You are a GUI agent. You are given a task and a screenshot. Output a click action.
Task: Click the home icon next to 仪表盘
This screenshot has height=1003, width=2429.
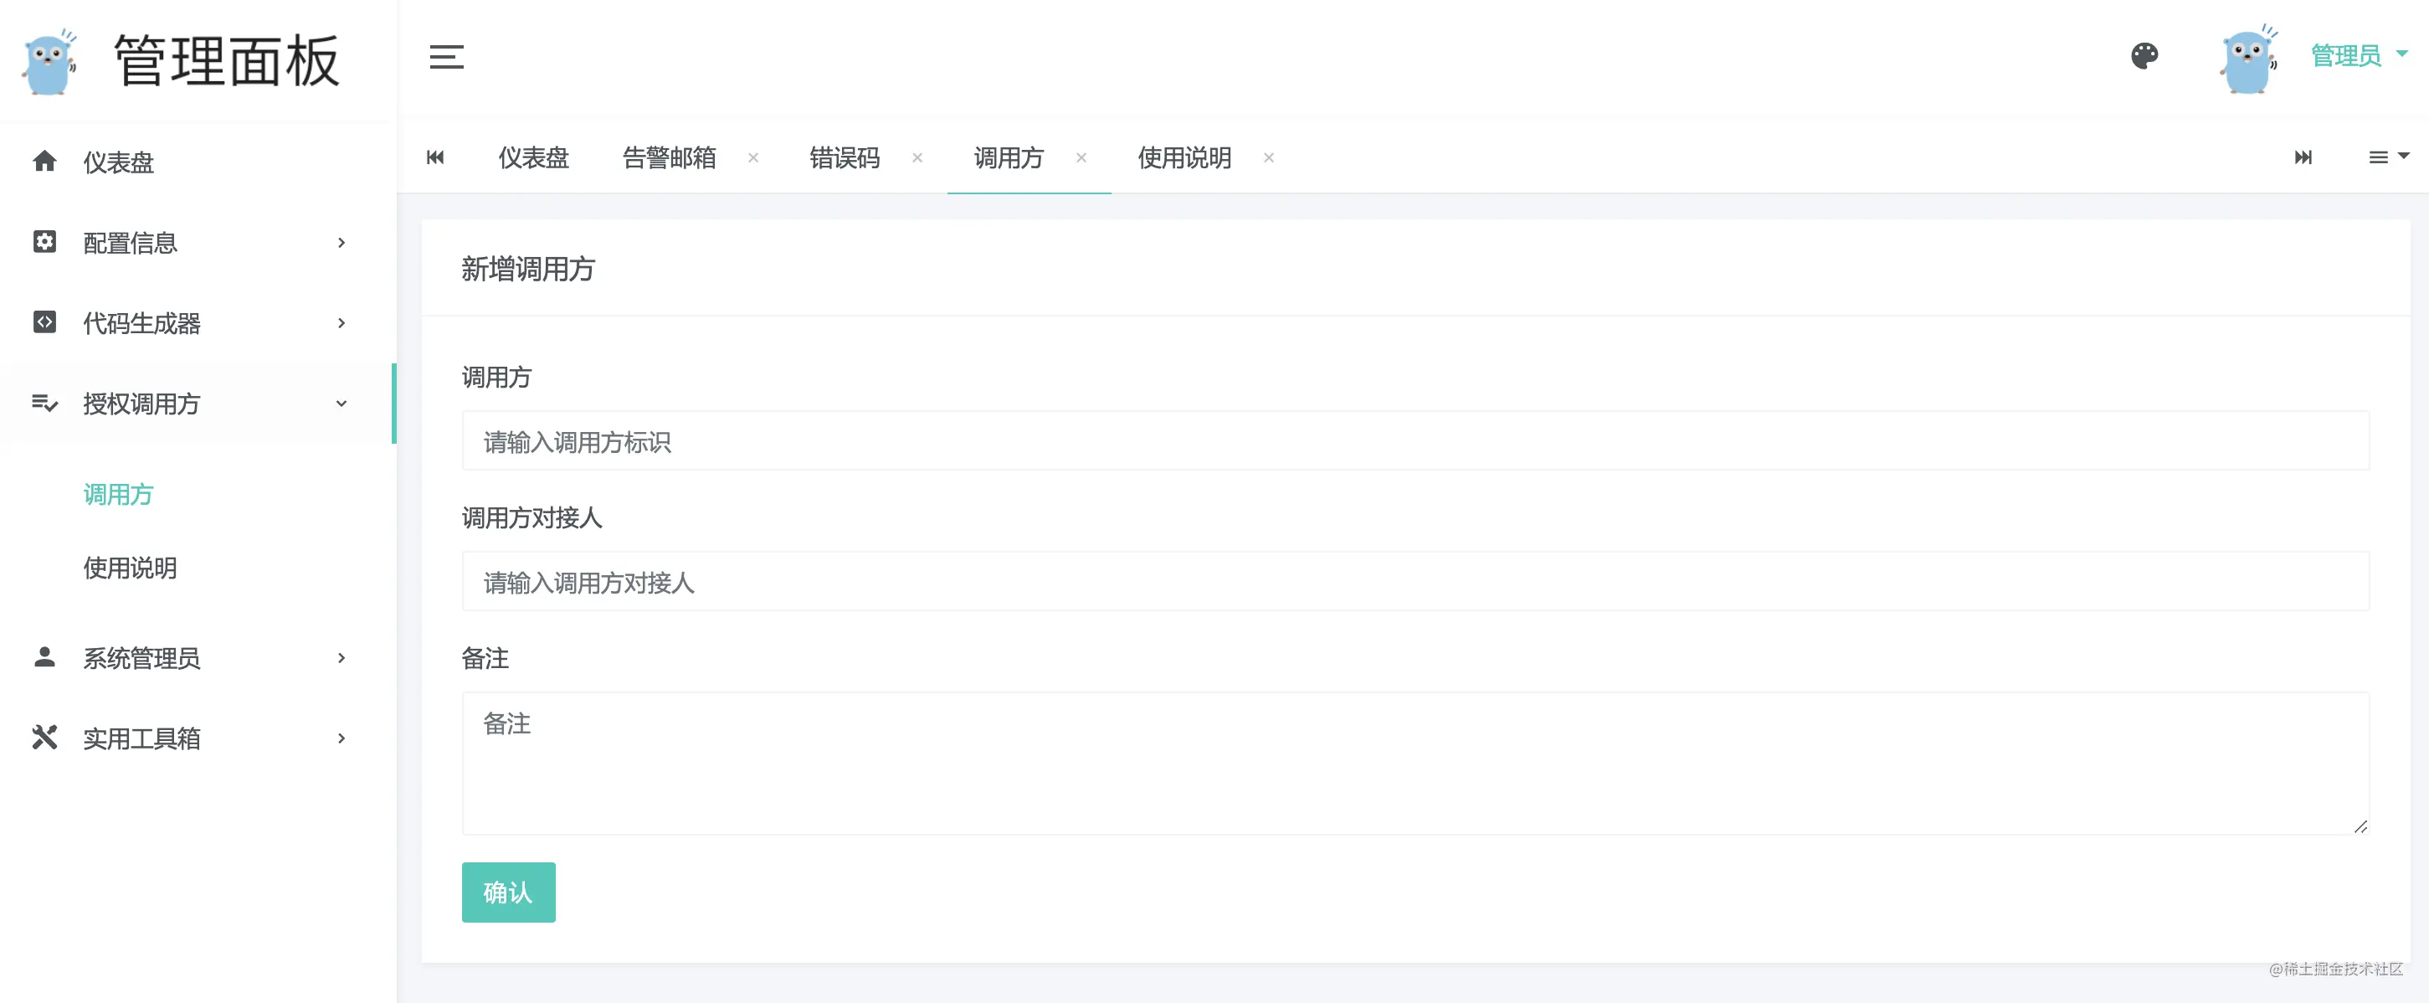click(x=44, y=162)
